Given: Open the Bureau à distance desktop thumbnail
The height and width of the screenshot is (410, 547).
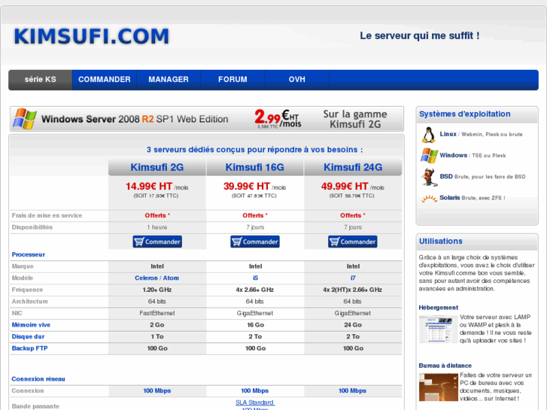Looking at the screenshot, I should (x=439, y=387).
